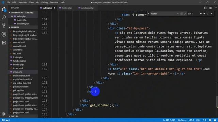
Task: Click line number 176 in gutter
Action: pyautogui.click(x=45, y=105)
